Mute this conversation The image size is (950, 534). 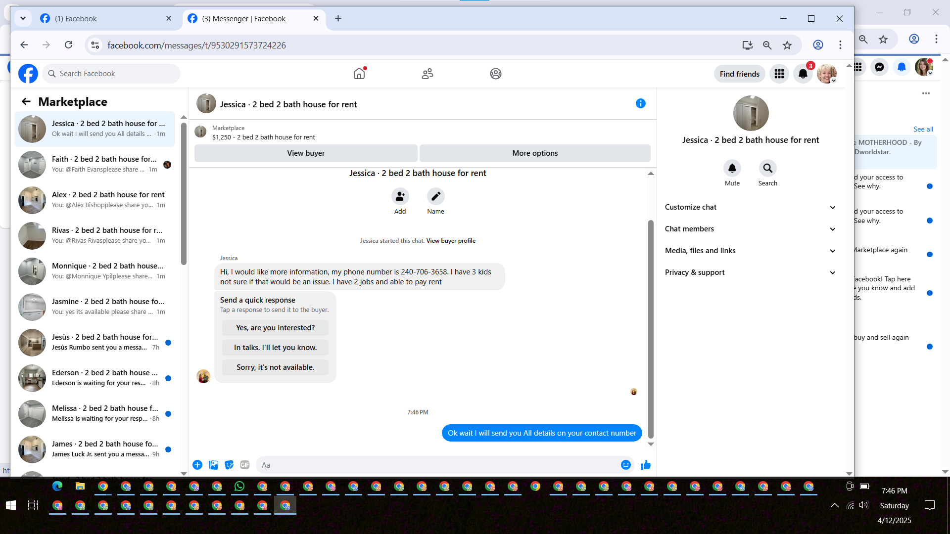point(732,169)
